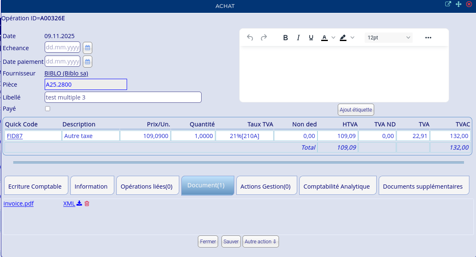
Task: Expand the text color dropdown arrow
Action: (x=333, y=38)
